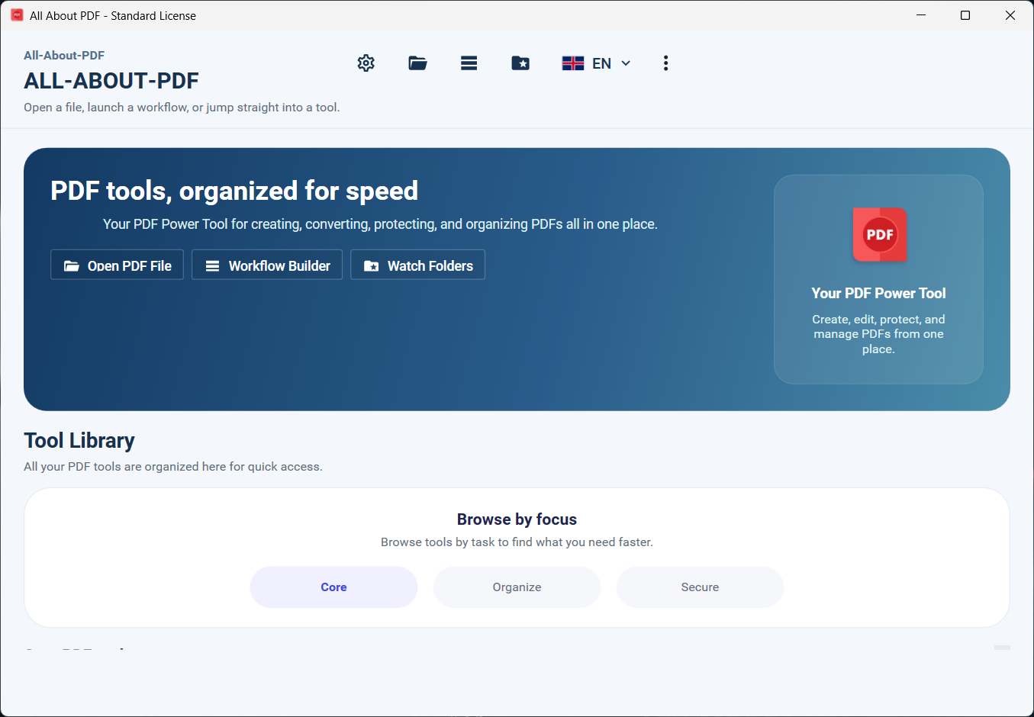Click the 'Your PDF Power Tool' card title
Screen dimensions: 1034x717
point(879,294)
